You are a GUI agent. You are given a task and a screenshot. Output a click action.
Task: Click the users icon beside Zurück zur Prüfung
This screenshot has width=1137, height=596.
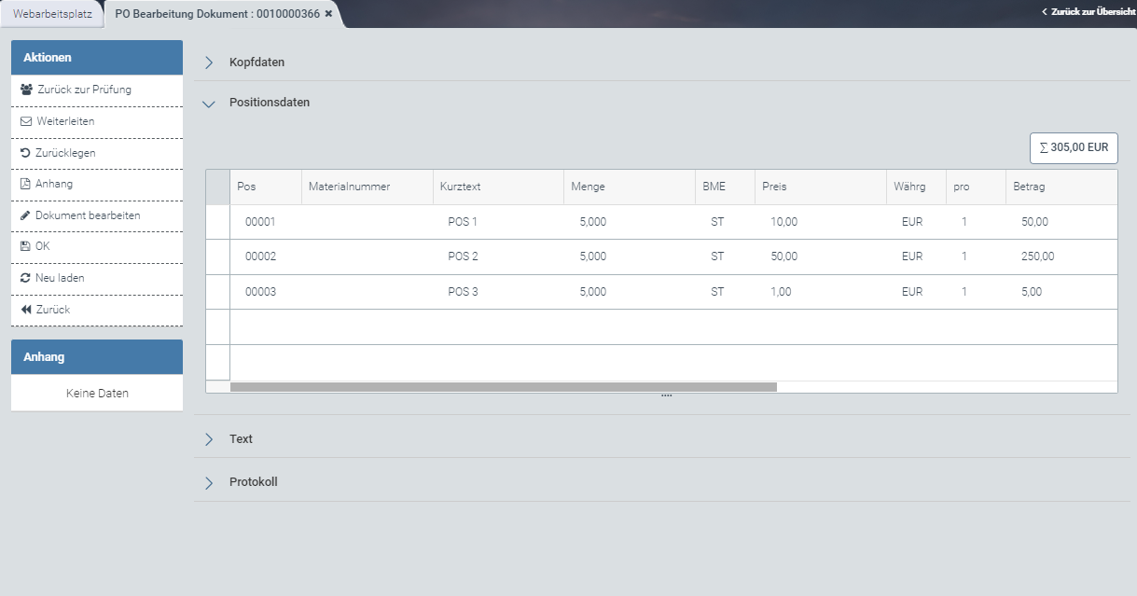tap(26, 90)
